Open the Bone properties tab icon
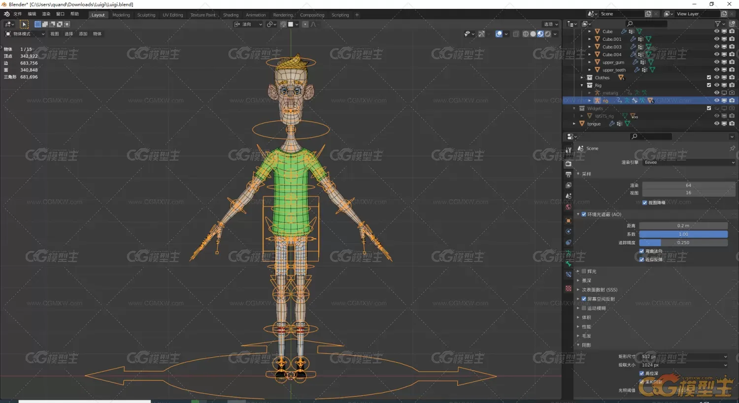Image resolution: width=739 pixels, height=403 pixels. pyautogui.click(x=569, y=264)
